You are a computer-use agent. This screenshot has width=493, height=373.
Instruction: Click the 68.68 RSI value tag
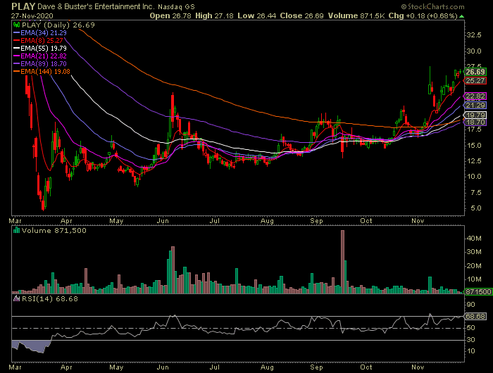click(x=475, y=316)
